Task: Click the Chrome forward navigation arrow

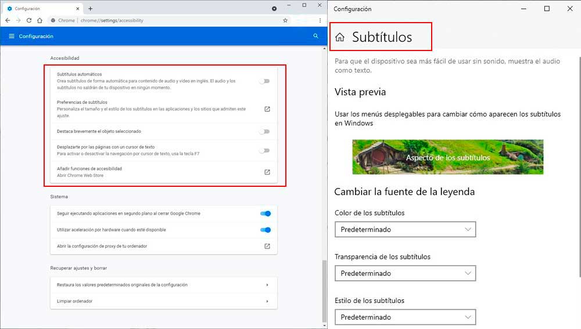Action: tap(18, 20)
